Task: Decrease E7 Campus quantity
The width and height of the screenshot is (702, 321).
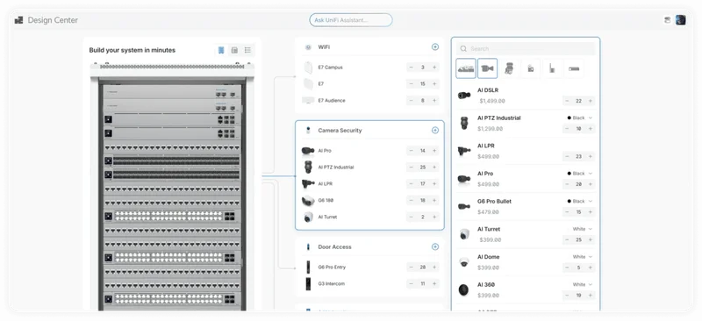Action: pyautogui.click(x=411, y=68)
